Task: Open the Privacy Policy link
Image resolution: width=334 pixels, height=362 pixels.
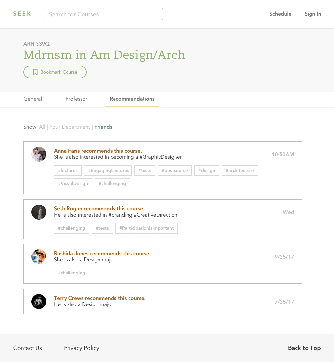Action: [x=82, y=348]
